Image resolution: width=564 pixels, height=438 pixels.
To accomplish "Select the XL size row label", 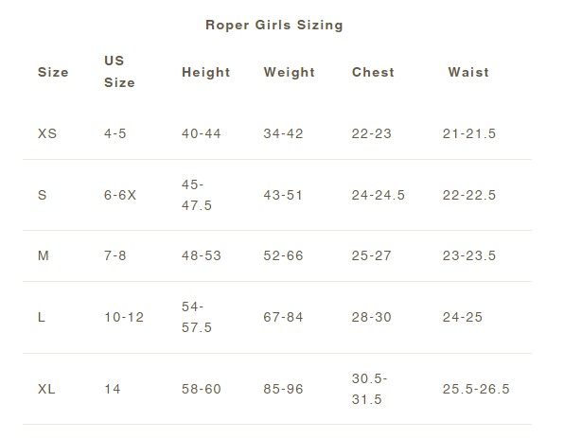I will (46, 389).
